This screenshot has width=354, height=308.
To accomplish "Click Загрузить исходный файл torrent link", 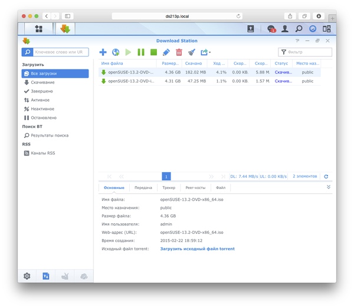I will click(x=197, y=249).
